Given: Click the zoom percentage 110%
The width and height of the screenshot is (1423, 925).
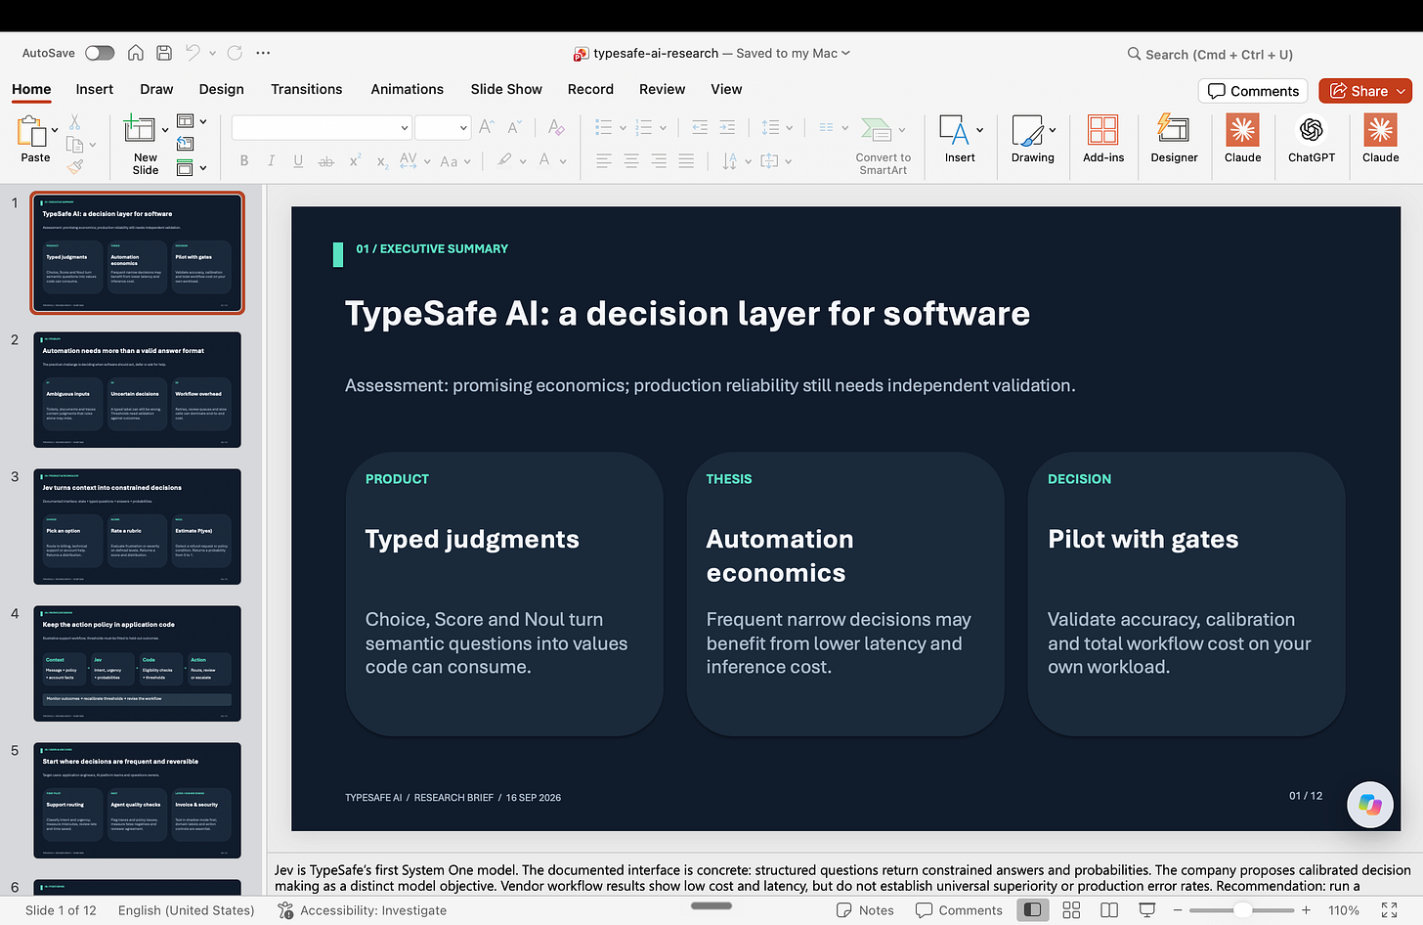Looking at the screenshot, I should tap(1344, 910).
